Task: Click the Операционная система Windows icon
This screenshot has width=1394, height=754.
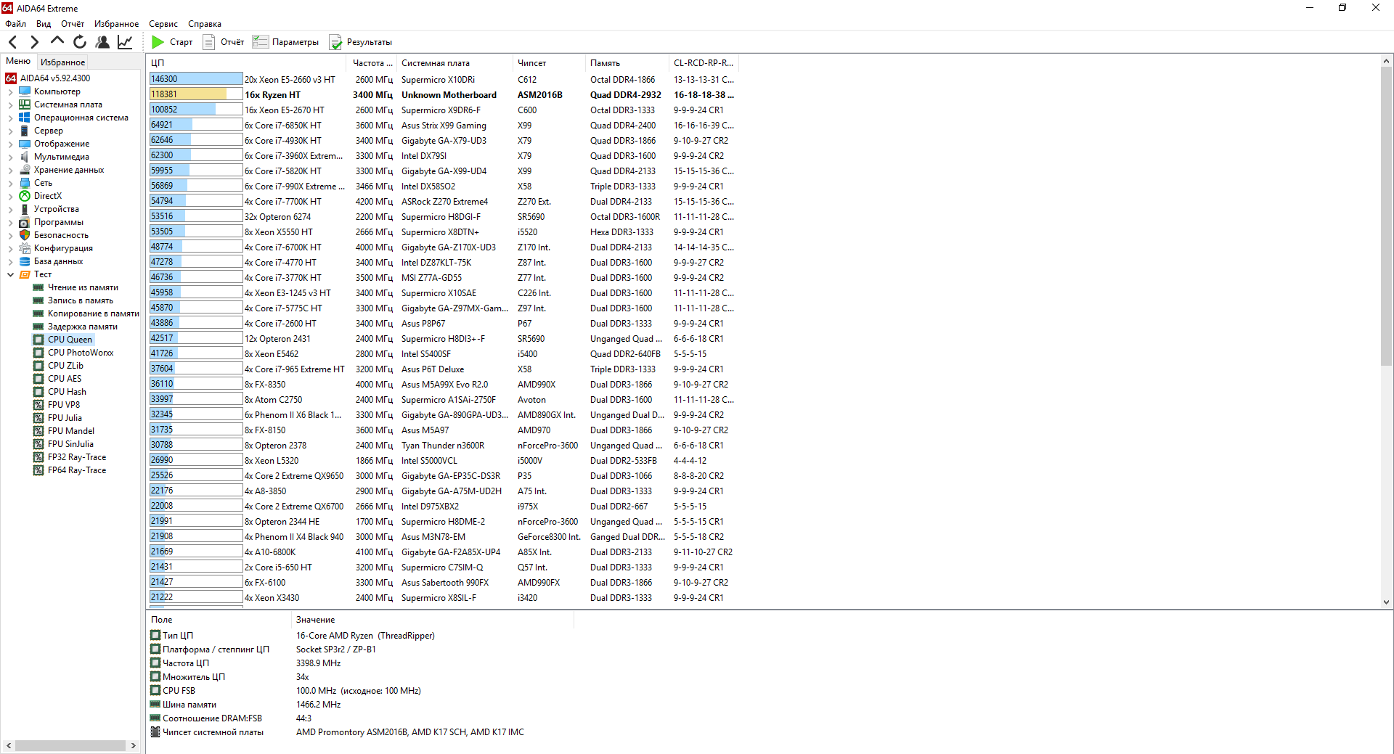Action: point(25,118)
